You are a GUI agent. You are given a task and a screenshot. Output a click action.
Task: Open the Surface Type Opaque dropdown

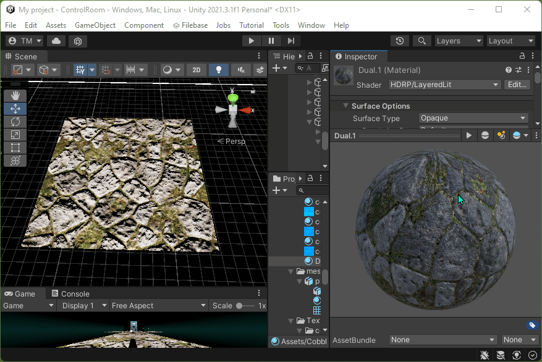coord(473,118)
